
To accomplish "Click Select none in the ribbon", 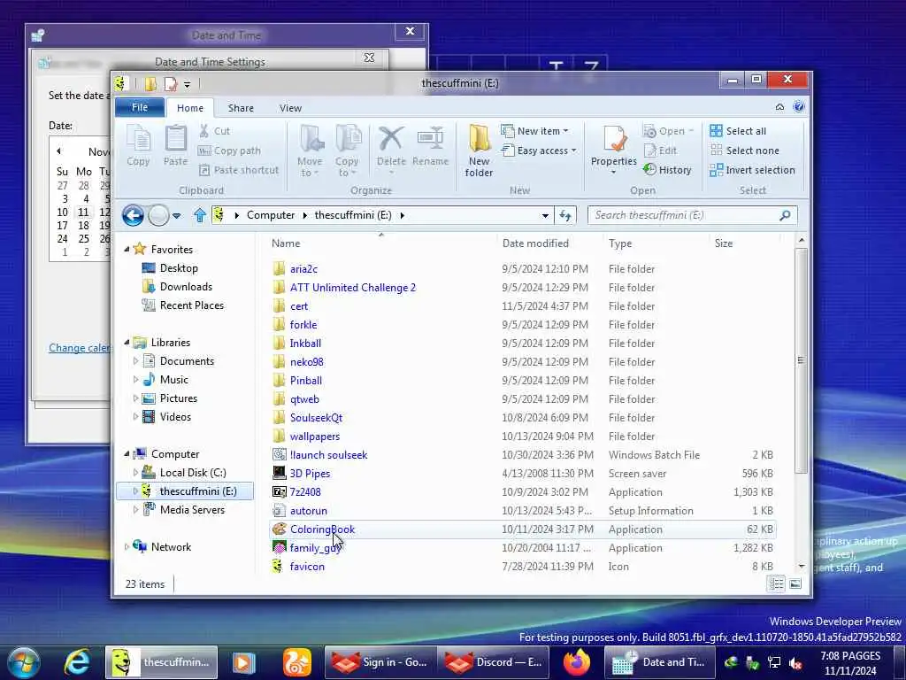I will pyautogui.click(x=745, y=151).
